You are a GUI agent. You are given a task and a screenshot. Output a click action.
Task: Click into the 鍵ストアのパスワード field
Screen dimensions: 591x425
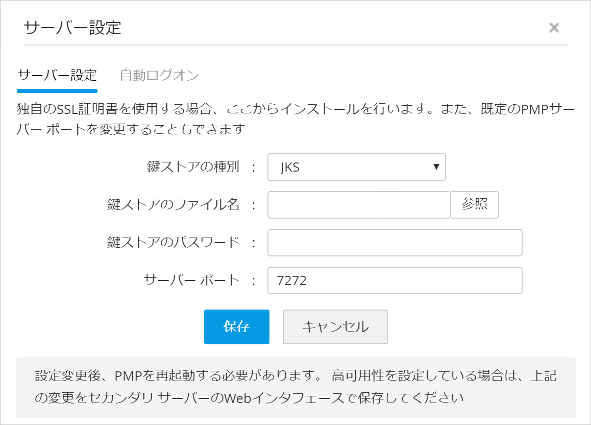click(395, 243)
